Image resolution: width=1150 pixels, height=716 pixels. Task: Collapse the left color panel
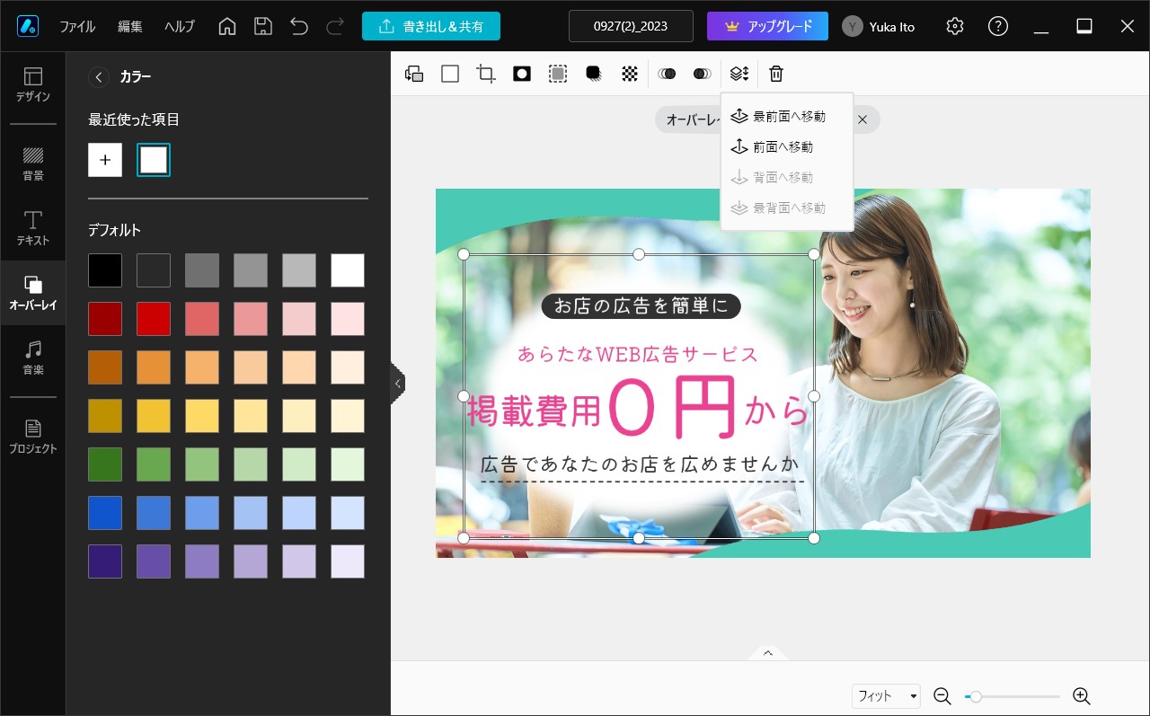click(398, 384)
